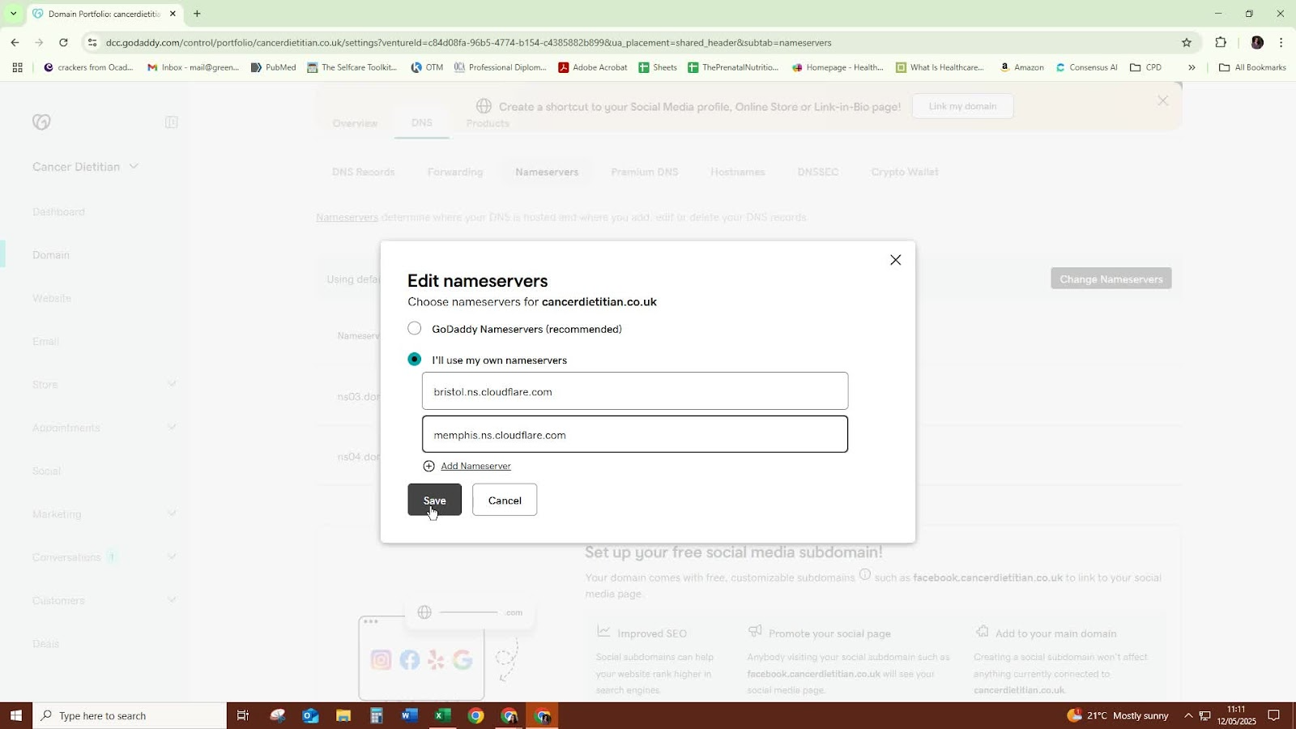
Task: Open the Hostnames subtab
Action: (738, 172)
